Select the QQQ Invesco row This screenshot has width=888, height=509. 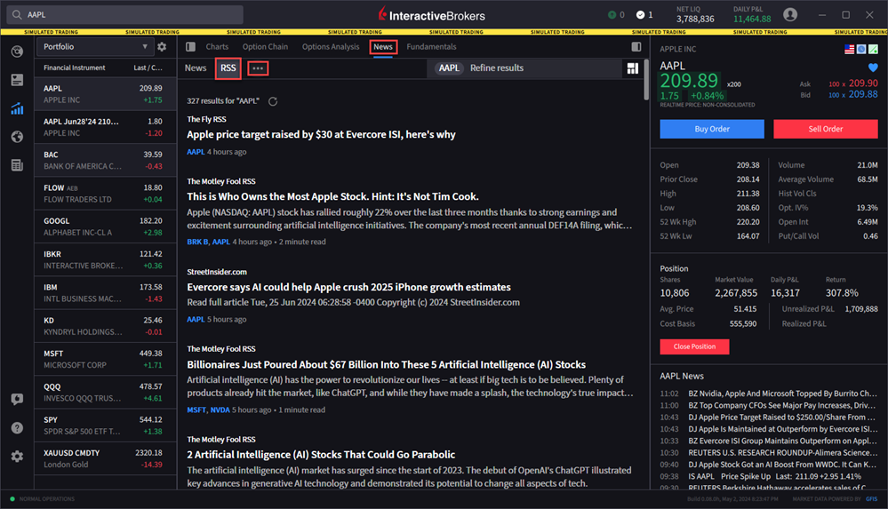click(106, 393)
